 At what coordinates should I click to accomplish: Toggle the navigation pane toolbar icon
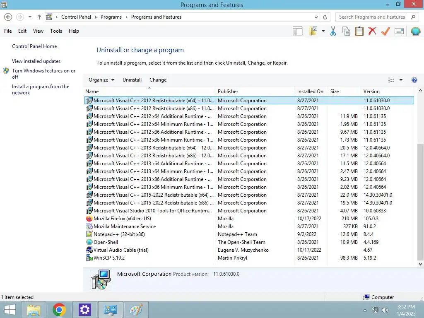tap(297, 31)
